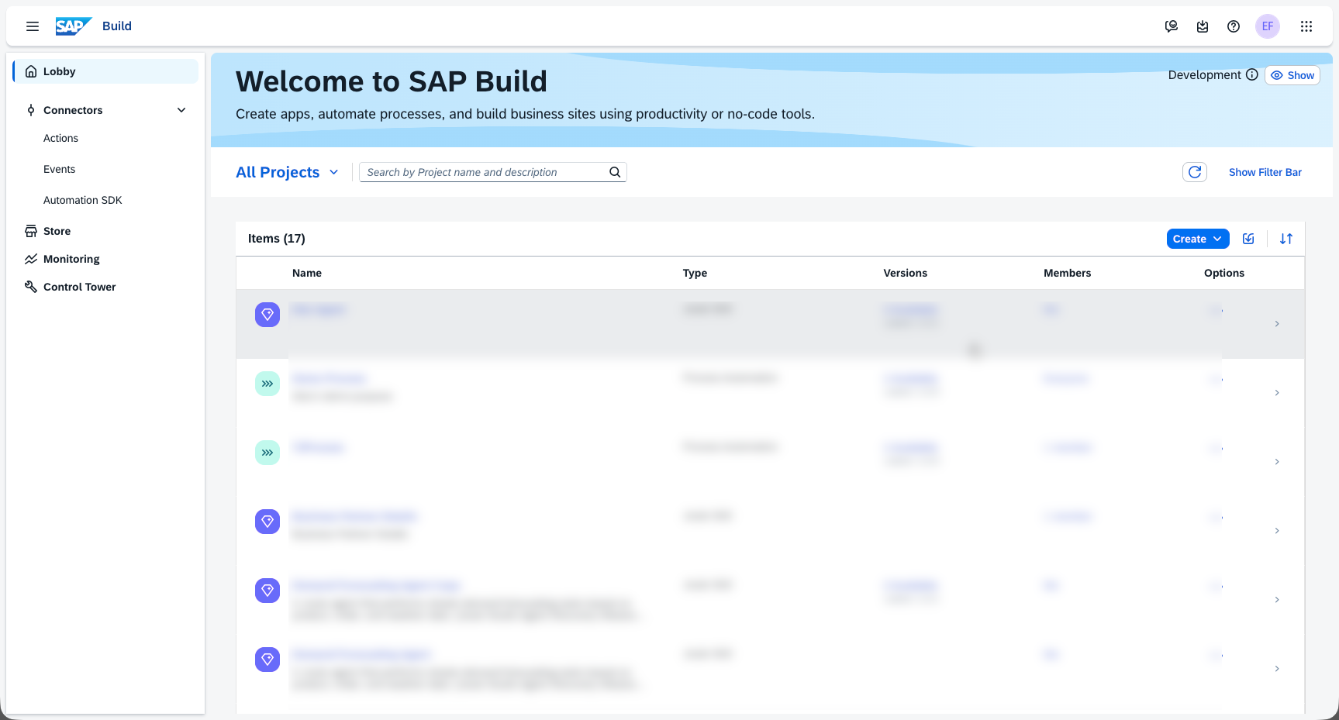Click the Options column header
Image resolution: width=1339 pixels, height=720 pixels.
(x=1224, y=273)
